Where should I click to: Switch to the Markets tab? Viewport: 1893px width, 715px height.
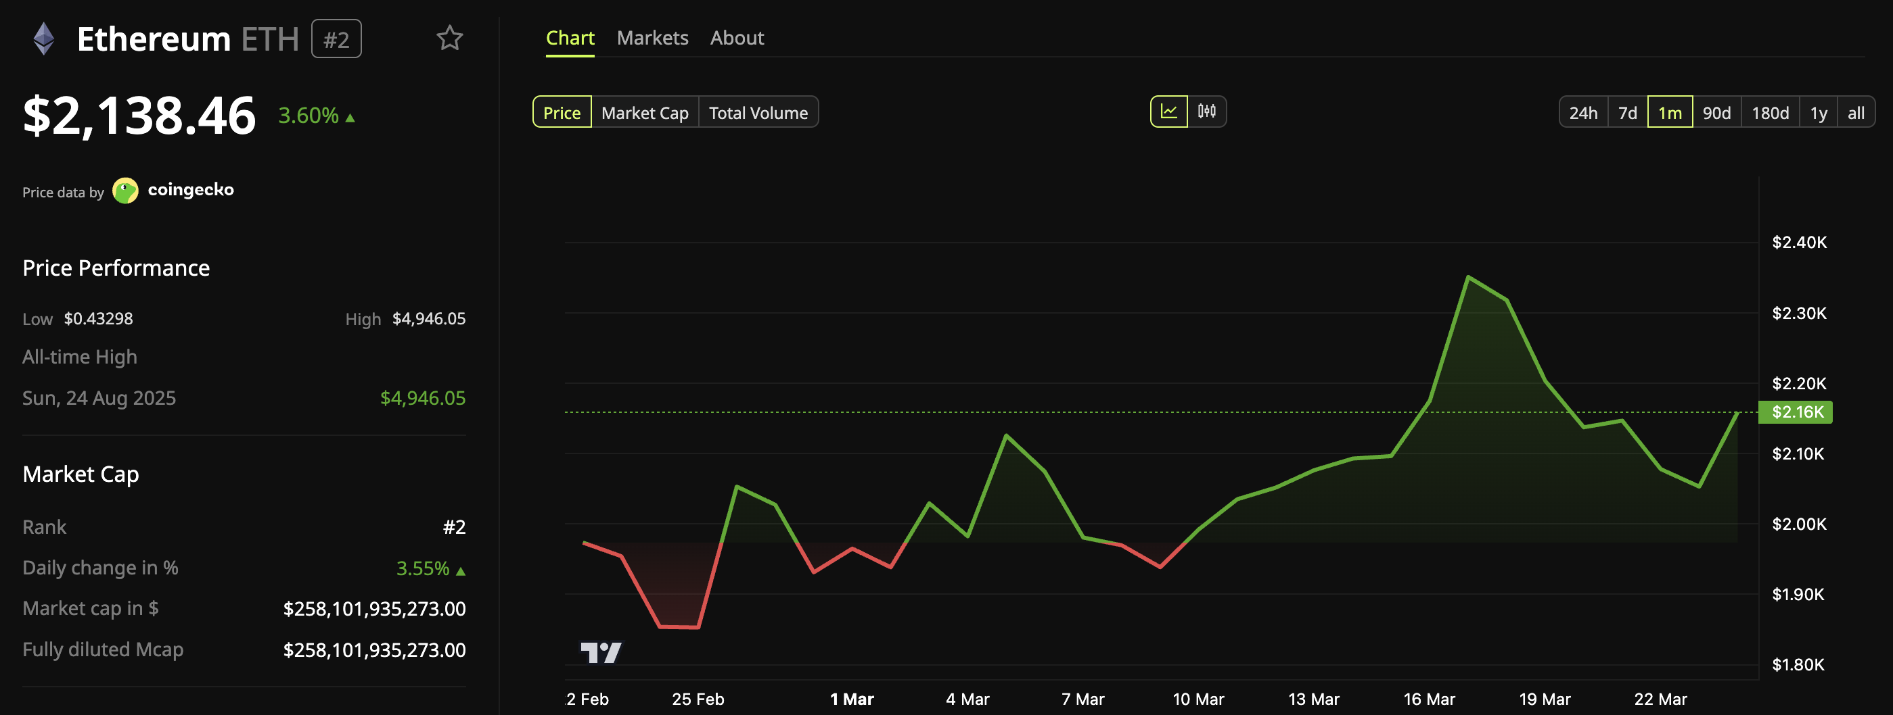point(652,37)
